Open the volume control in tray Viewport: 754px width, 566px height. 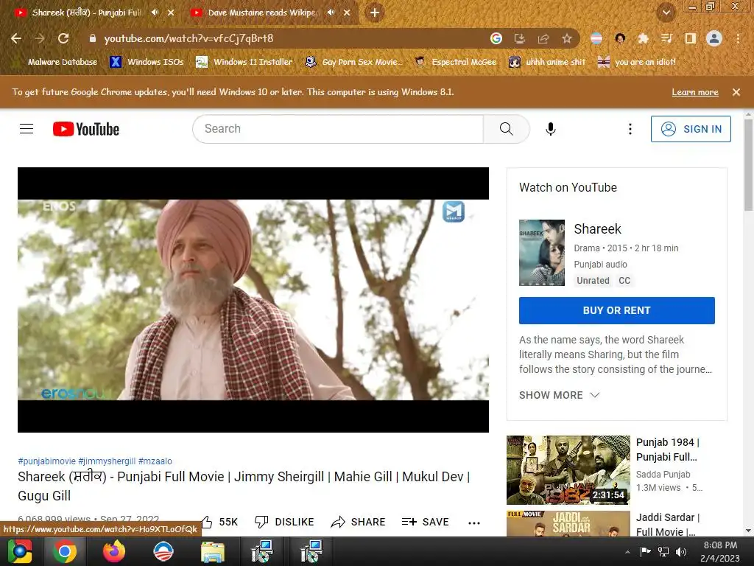click(681, 551)
